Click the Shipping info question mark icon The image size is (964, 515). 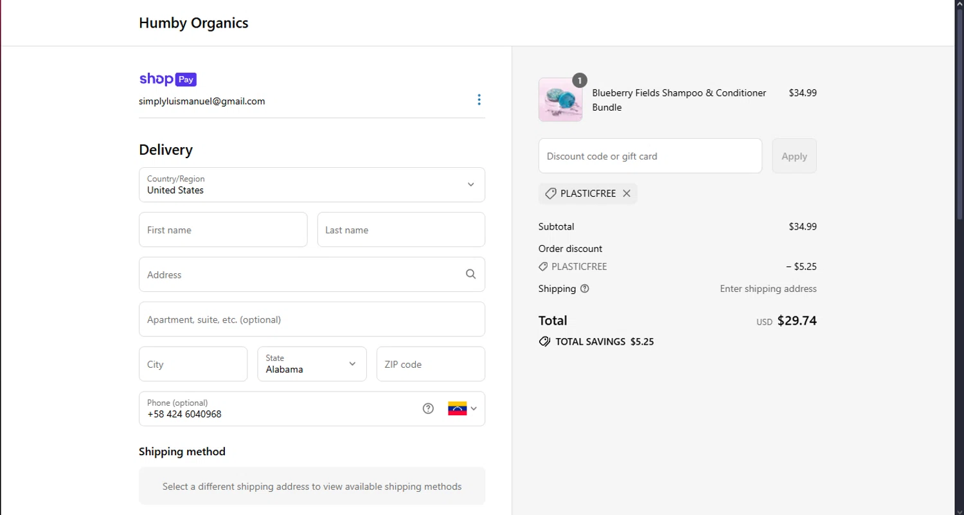point(584,289)
